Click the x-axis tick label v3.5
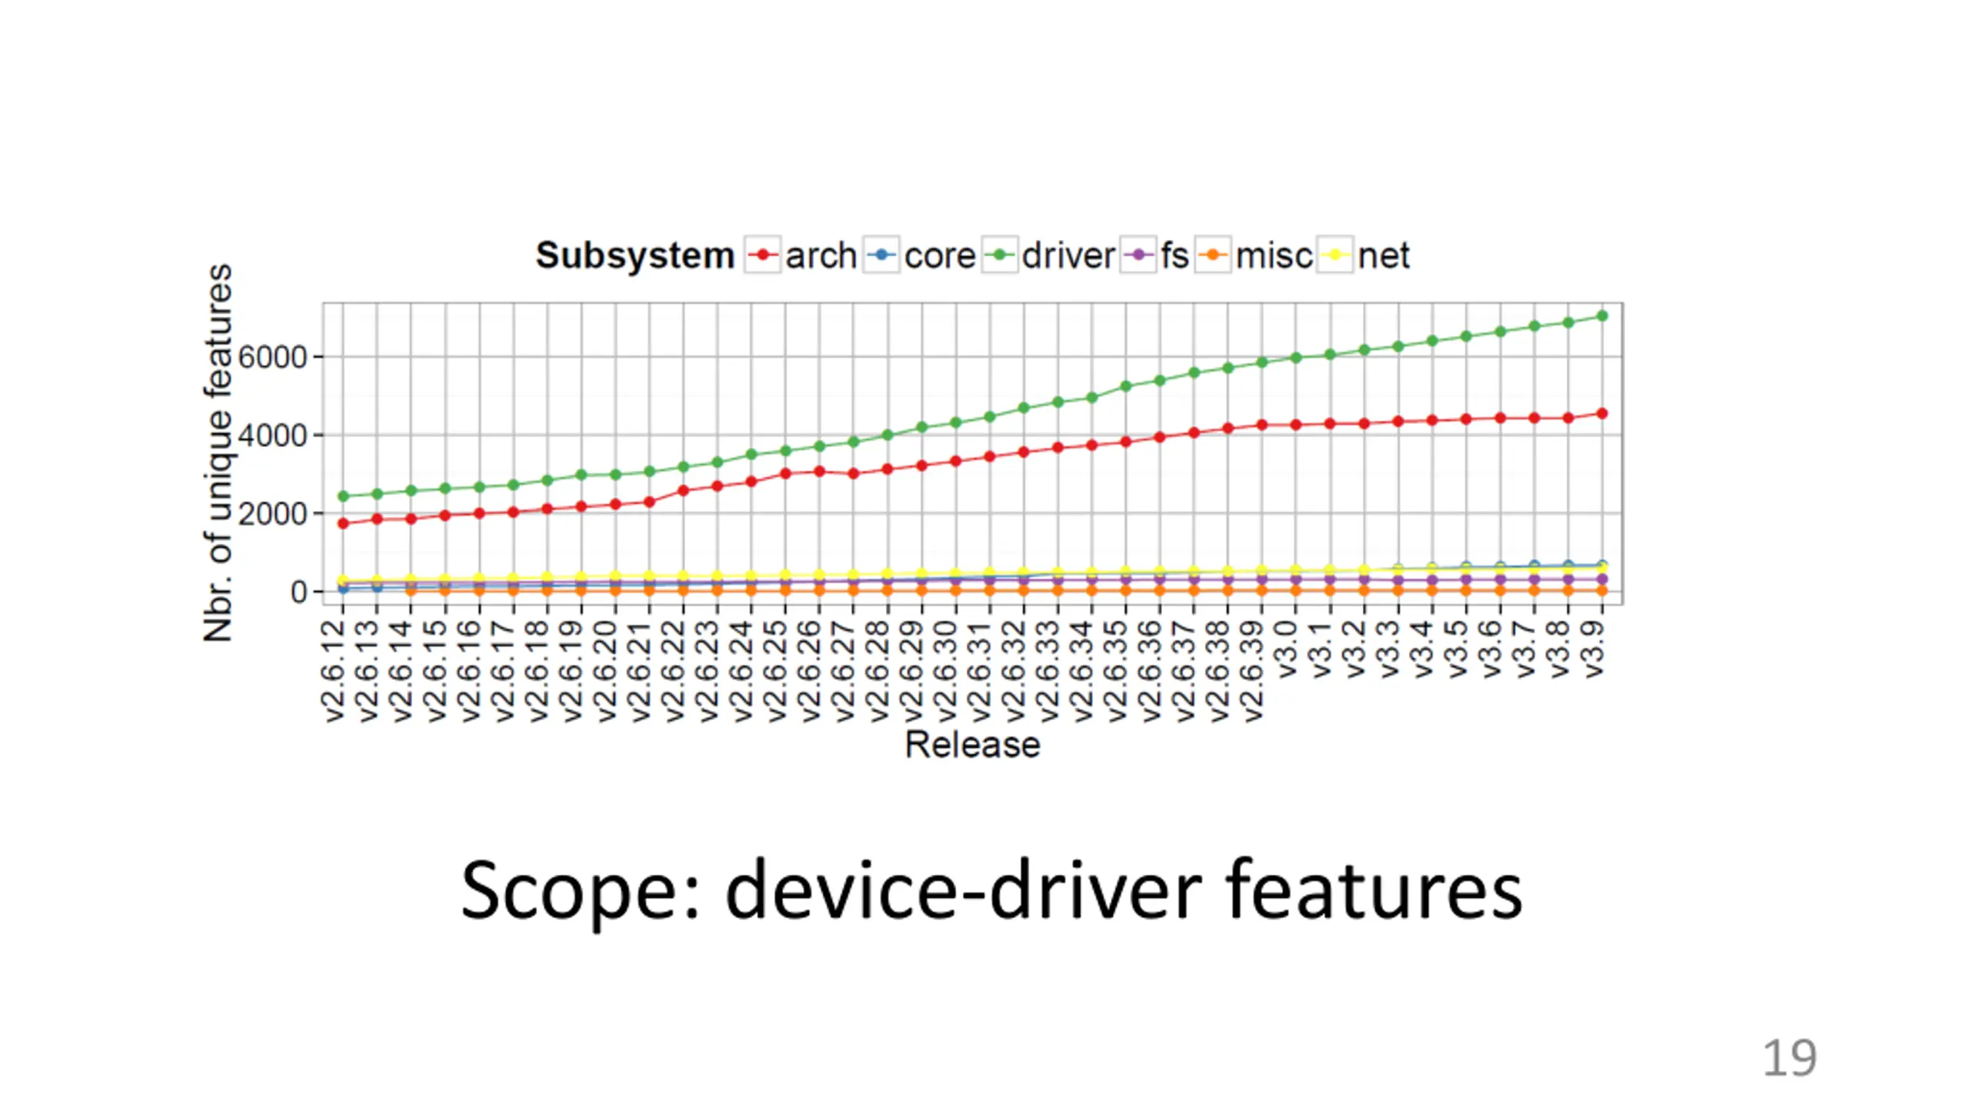This screenshot has height=1108, width=1969. pyautogui.click(x=1457, y=649)
